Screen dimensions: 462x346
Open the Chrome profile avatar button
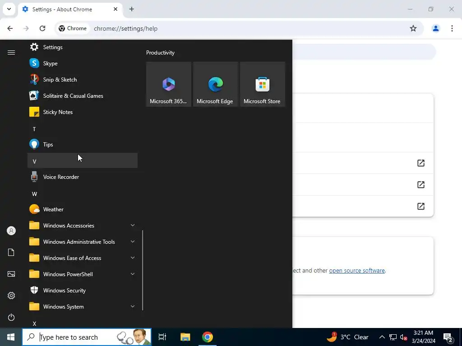click(x=435, y=28)
